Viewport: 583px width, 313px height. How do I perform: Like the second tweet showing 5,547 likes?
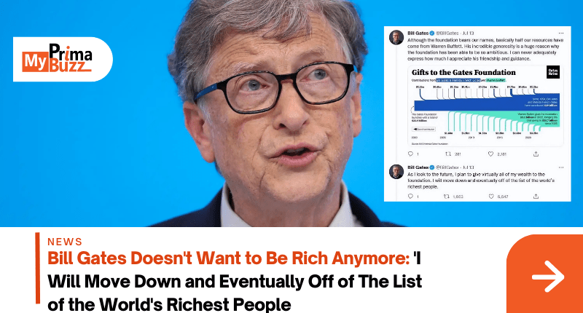[x=490, y=196]
